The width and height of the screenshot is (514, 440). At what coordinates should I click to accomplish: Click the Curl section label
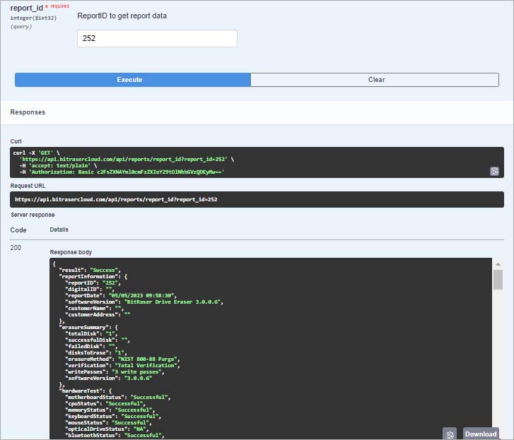16,141
